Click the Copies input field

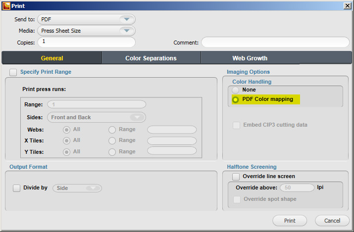click(x=86, y=42)
